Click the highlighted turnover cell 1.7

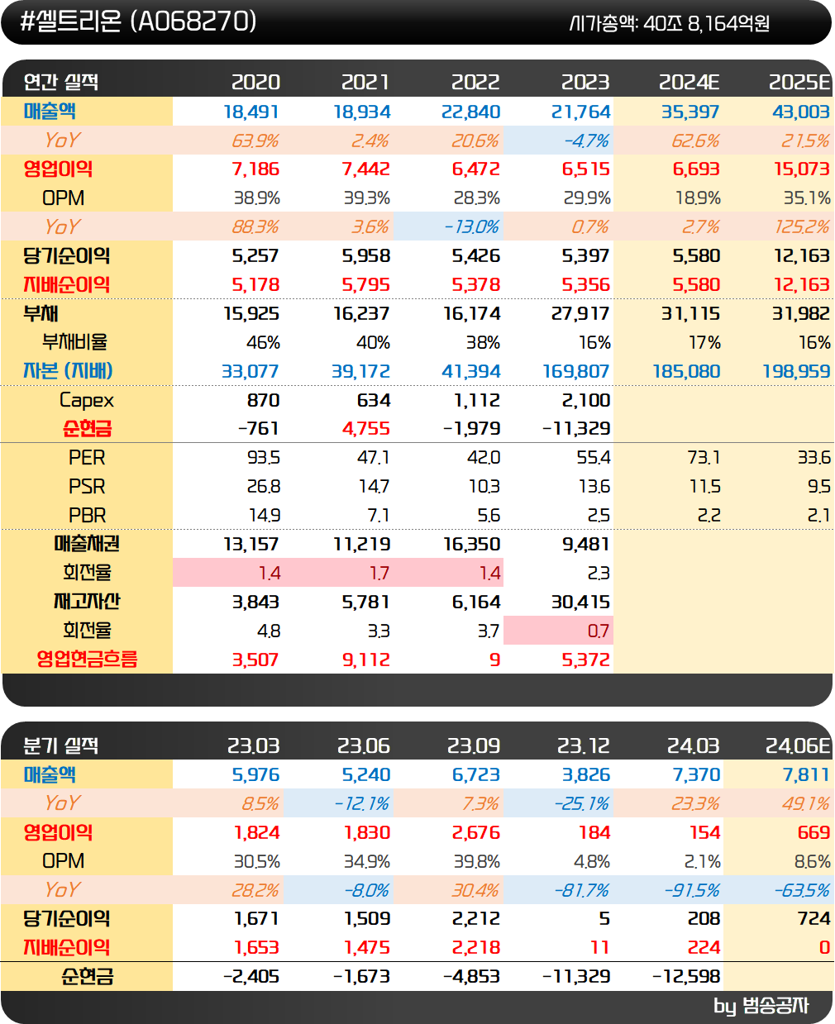click(379, 573)
